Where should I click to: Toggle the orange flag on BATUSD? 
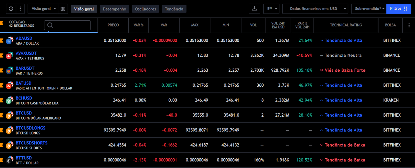[2, 85]
